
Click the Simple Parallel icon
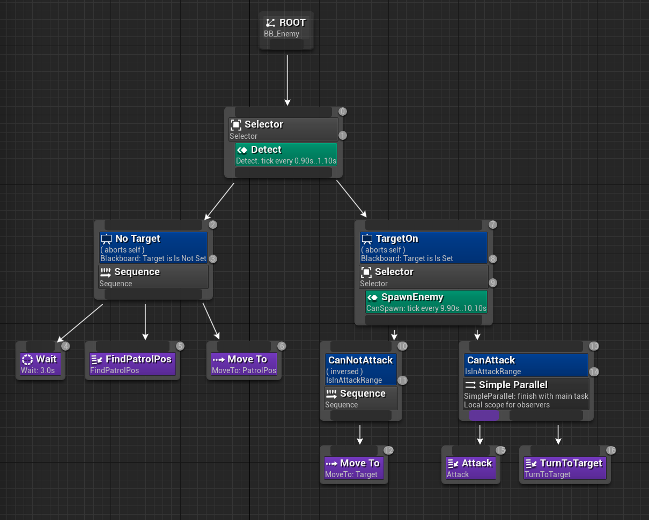(470, 385)
